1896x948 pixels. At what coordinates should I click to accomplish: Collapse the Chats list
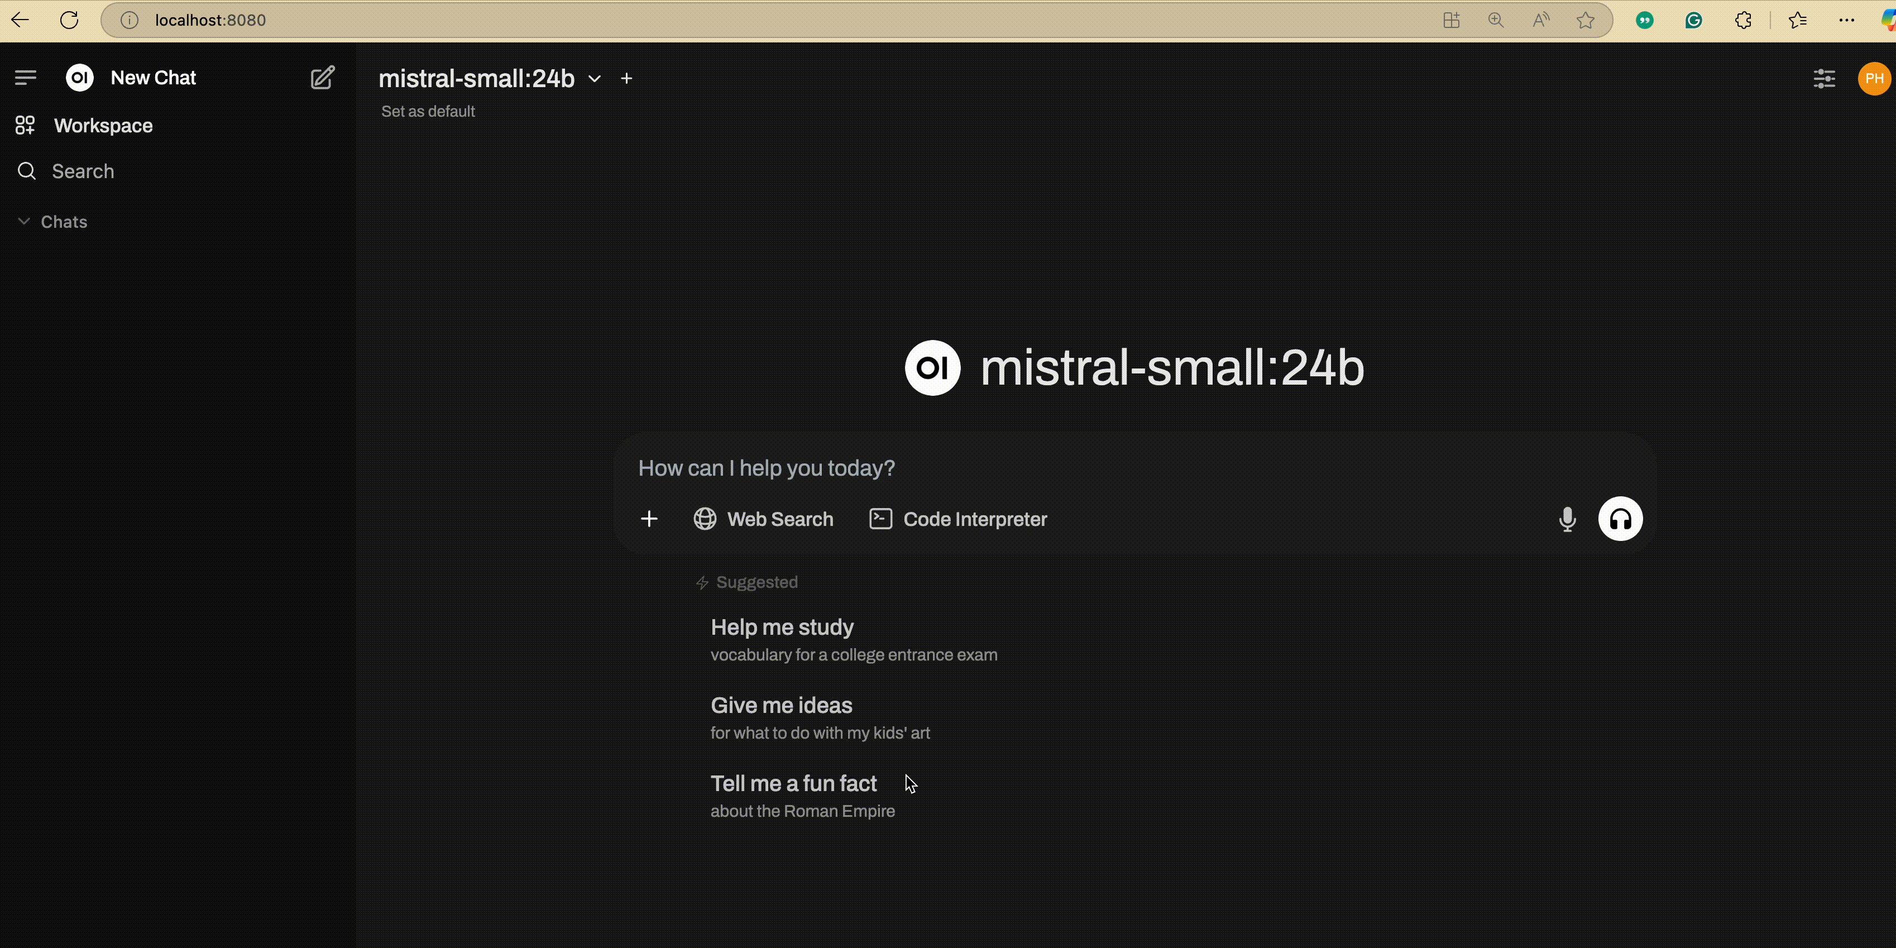click(52, 222)
